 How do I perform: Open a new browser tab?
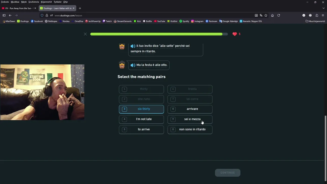tap(80, 8)
